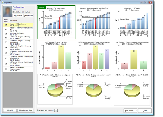Go to Next Student

28,16
